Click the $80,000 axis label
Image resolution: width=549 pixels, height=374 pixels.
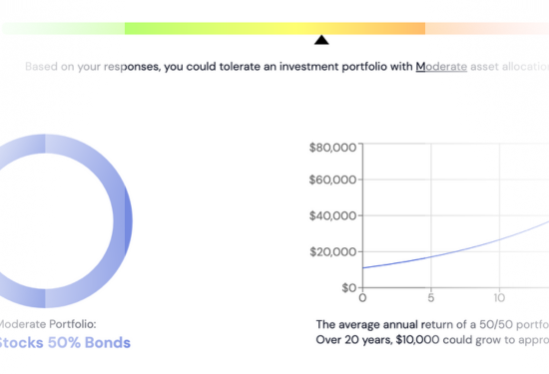(x=332, y=148)
